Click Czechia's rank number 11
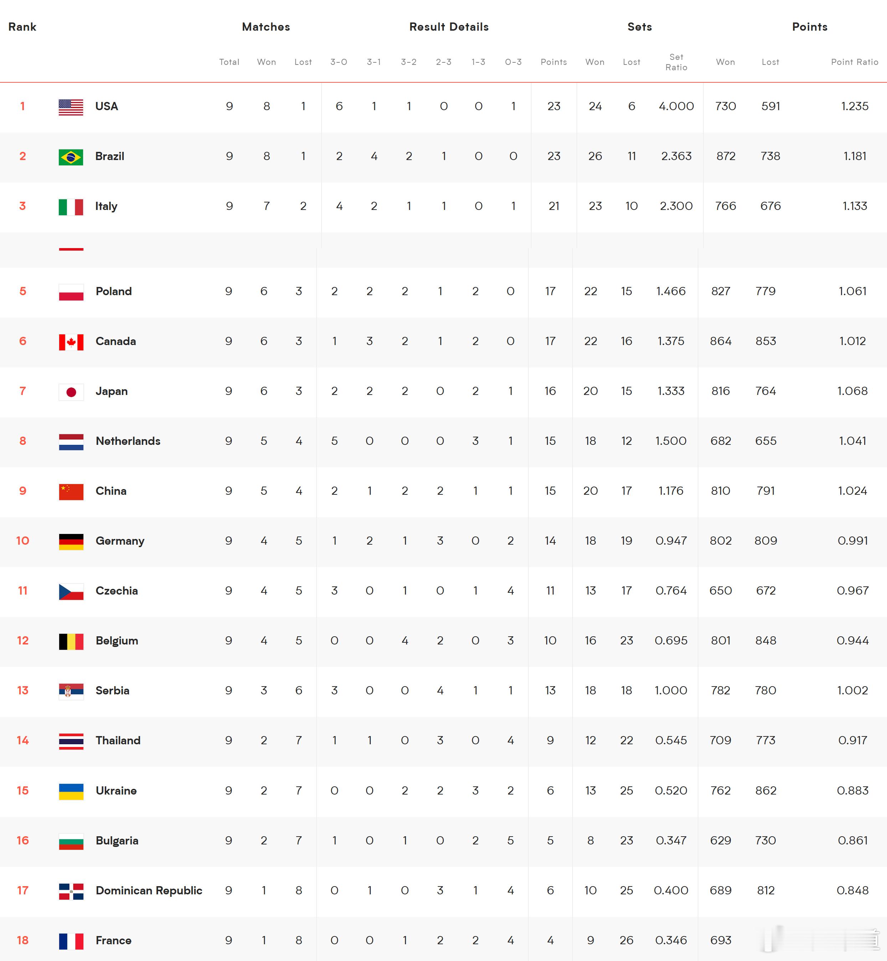The height and width of the screenshot is (961, 887). coord(22,591)
